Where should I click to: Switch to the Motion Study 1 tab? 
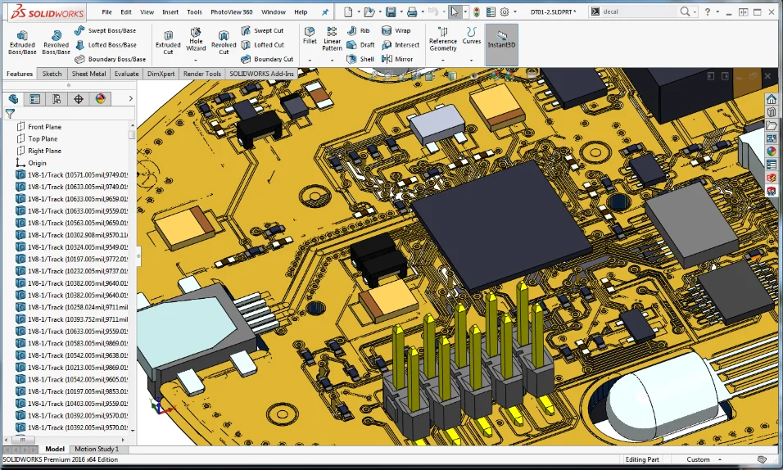pos(97,449)
